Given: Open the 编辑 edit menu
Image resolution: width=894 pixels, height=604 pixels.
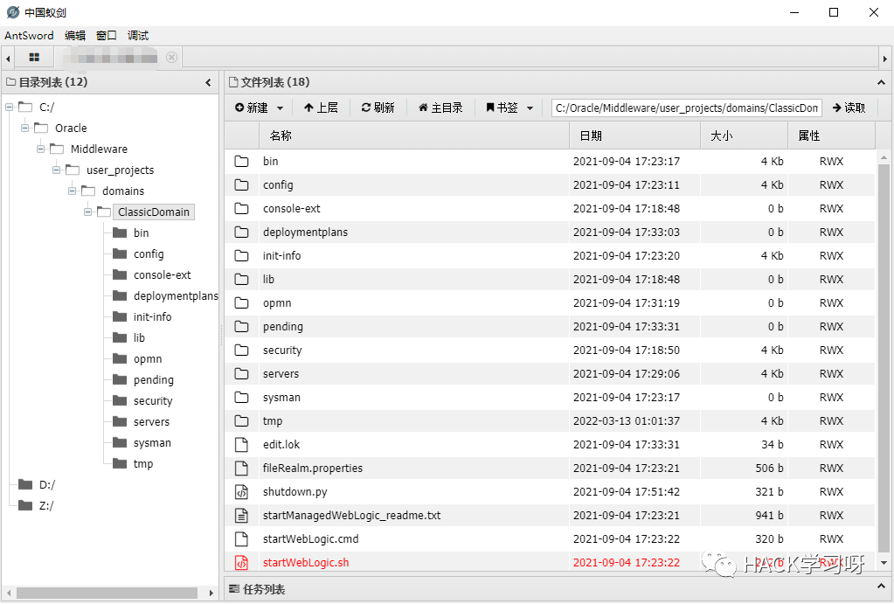Looking at the screenshot, I should [74, 35].
